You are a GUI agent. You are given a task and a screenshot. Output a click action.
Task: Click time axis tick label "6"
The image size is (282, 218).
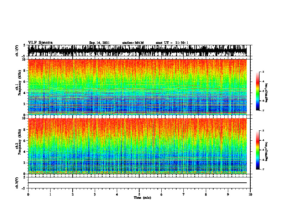162,194
